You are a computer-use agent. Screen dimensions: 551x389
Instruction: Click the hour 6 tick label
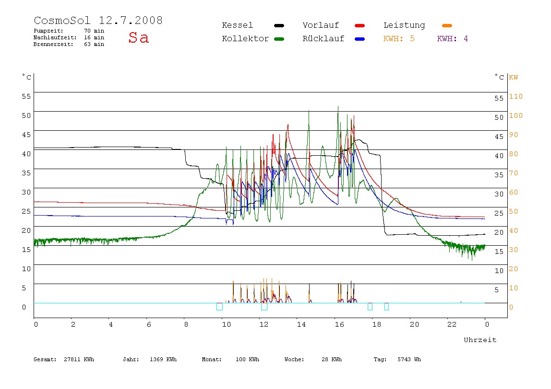(149, 324)
